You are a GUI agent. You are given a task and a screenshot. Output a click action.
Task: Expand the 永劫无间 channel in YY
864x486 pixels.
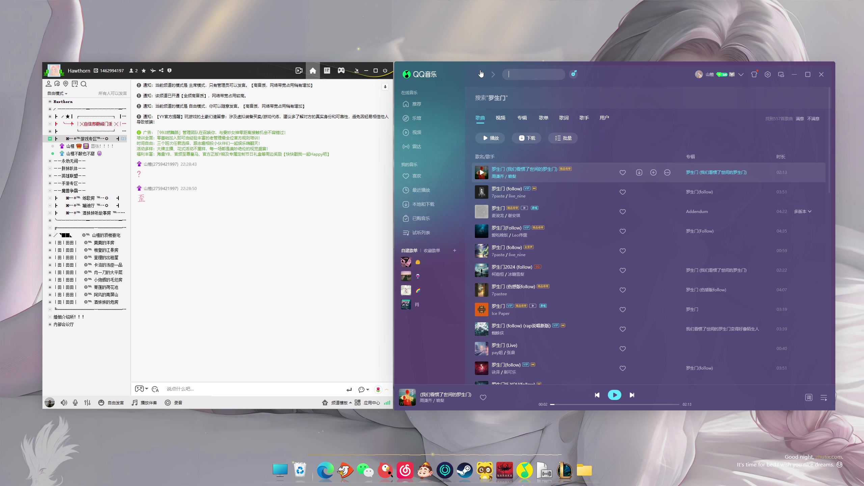[50, 161]
